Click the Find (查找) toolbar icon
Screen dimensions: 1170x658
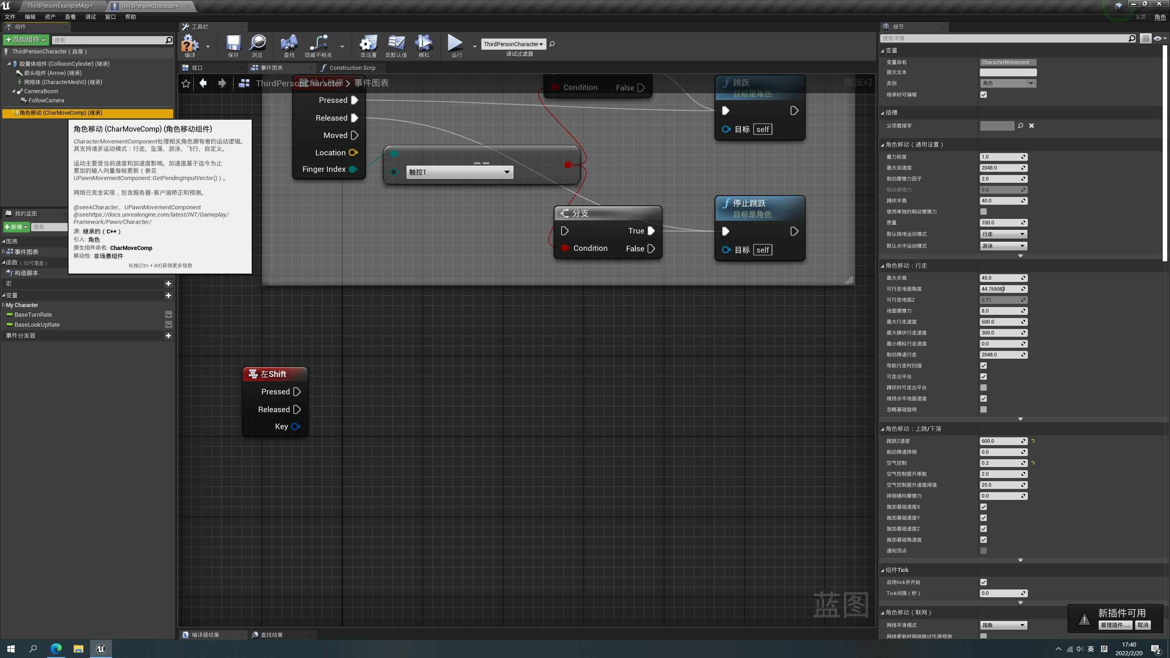(289, 45)
